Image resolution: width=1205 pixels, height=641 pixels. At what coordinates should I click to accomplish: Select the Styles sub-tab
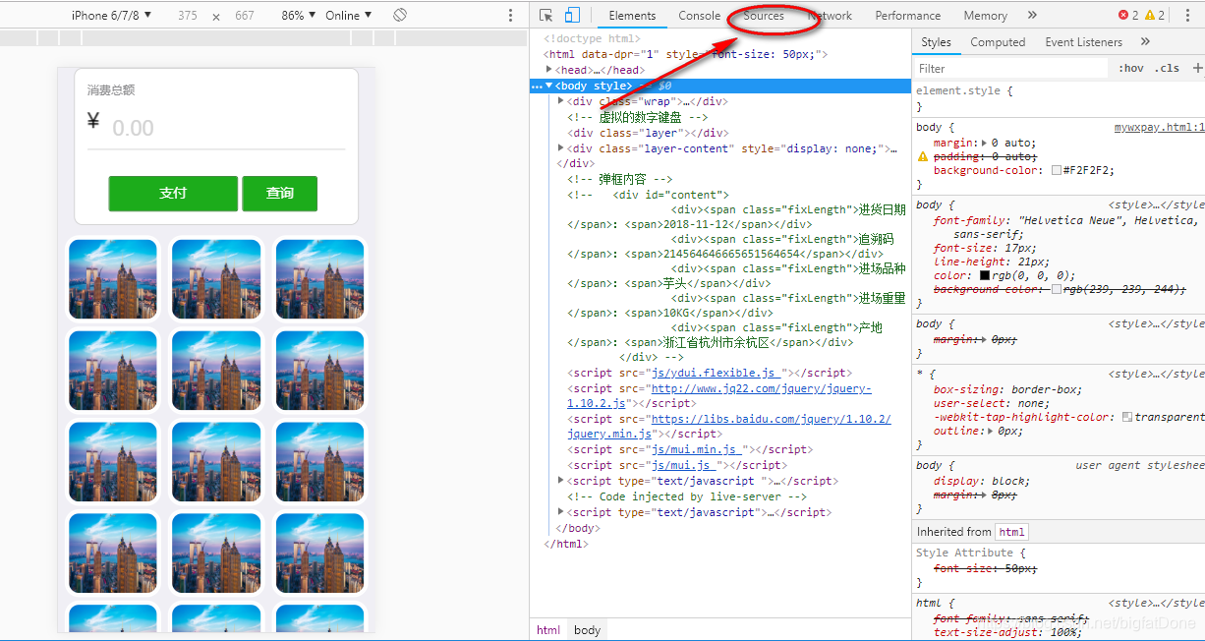point(936,42)
